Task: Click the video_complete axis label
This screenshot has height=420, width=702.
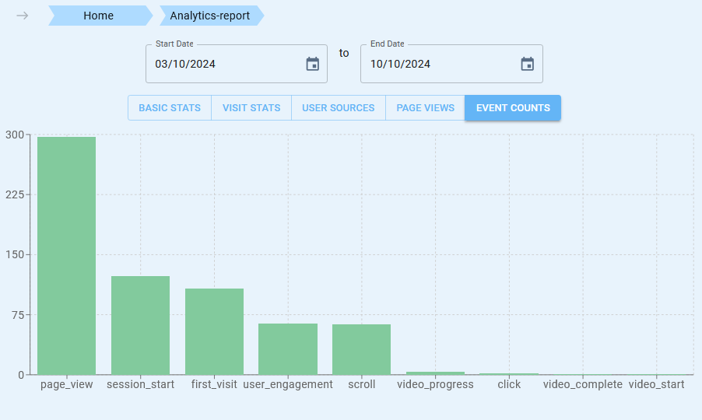Action: pos(583,384)
